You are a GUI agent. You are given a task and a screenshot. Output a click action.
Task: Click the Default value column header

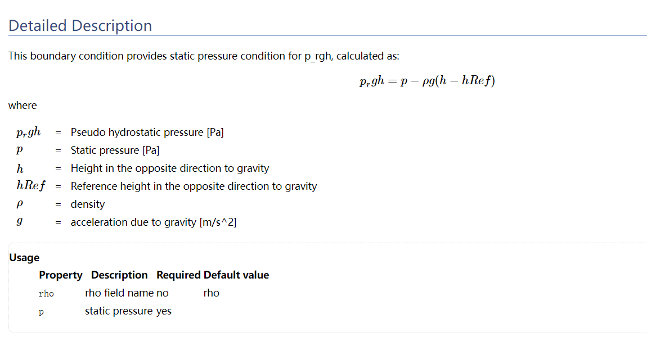236,275
